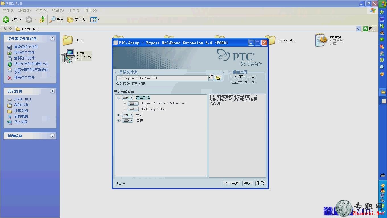Select the 语种 tree item label
This screenshot has width=387, height=218.
[139, 120]
